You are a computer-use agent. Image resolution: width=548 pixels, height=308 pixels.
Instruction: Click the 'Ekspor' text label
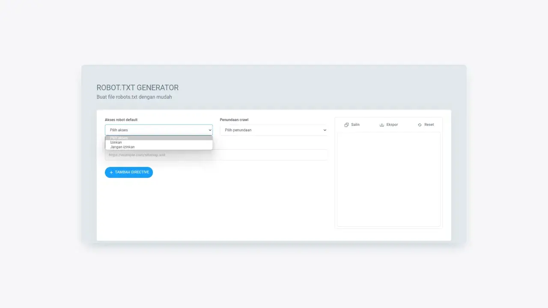coord(392,124)
